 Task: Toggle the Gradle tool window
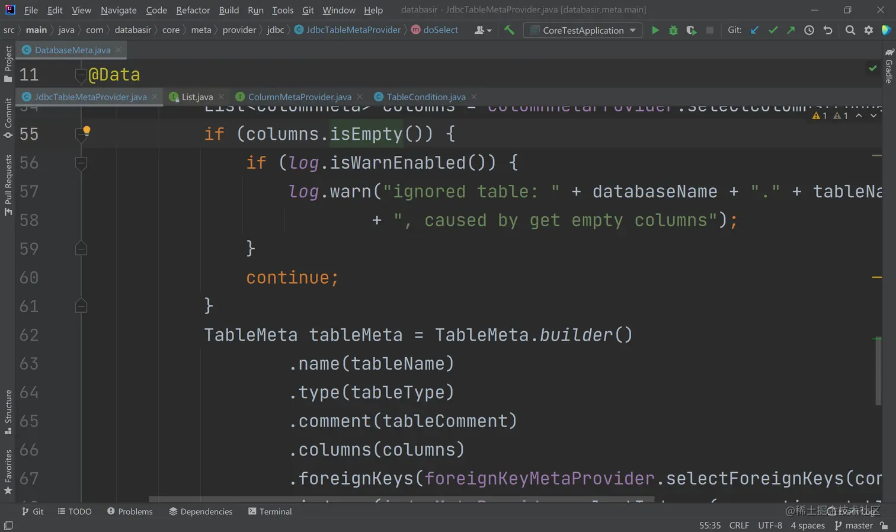tap(889, 66)
